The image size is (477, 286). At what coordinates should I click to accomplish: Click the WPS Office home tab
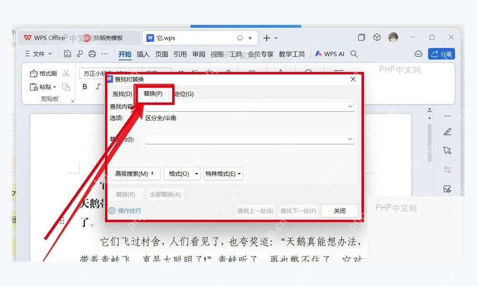[x=45, y=38]
